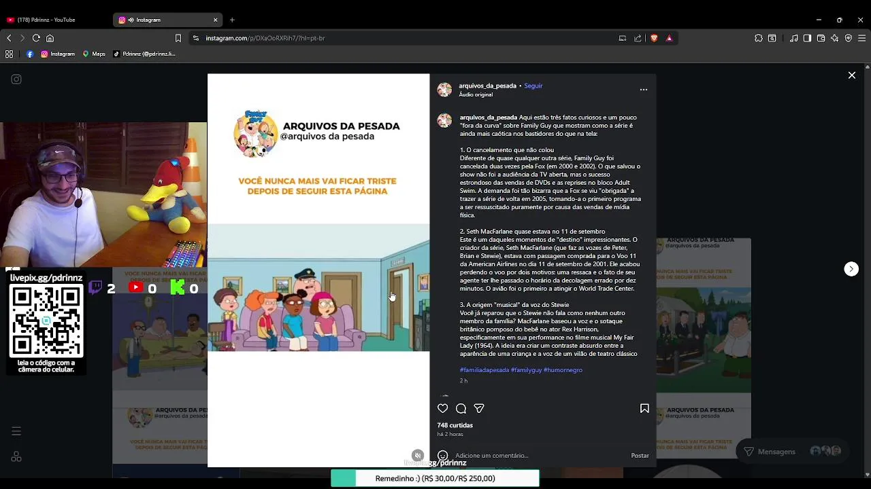Click the caption '2 h' timestamp
The image size is (871, 489).
[x=463, y=381]
